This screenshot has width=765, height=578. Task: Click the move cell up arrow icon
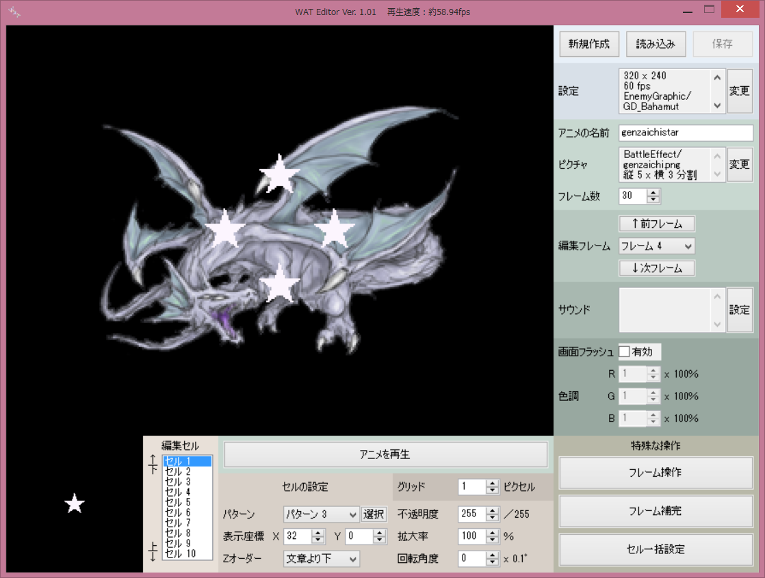coord(153,464)
